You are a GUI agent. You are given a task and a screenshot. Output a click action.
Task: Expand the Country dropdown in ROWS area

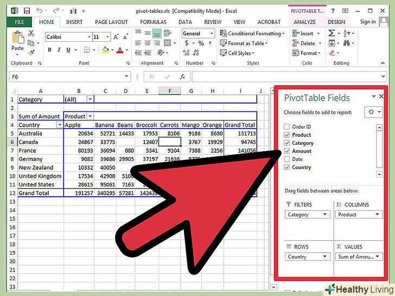pos(325,257)
